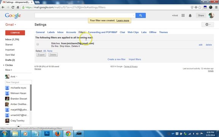Screen dimensions: 219x137
Task: Expand the More labels list
Action: 8,70
